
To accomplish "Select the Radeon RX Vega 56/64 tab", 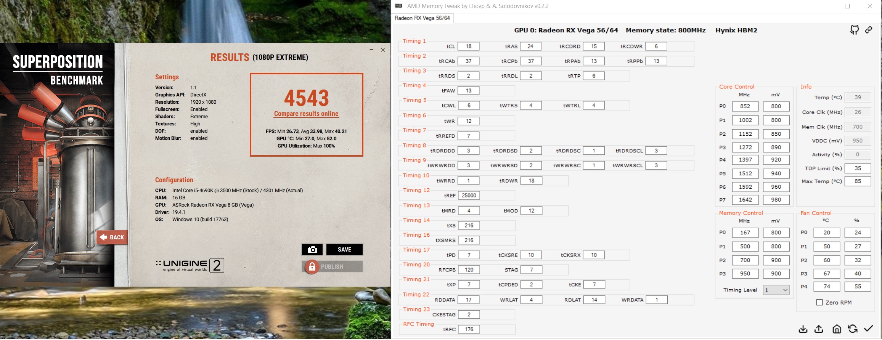I will point(422,18).
